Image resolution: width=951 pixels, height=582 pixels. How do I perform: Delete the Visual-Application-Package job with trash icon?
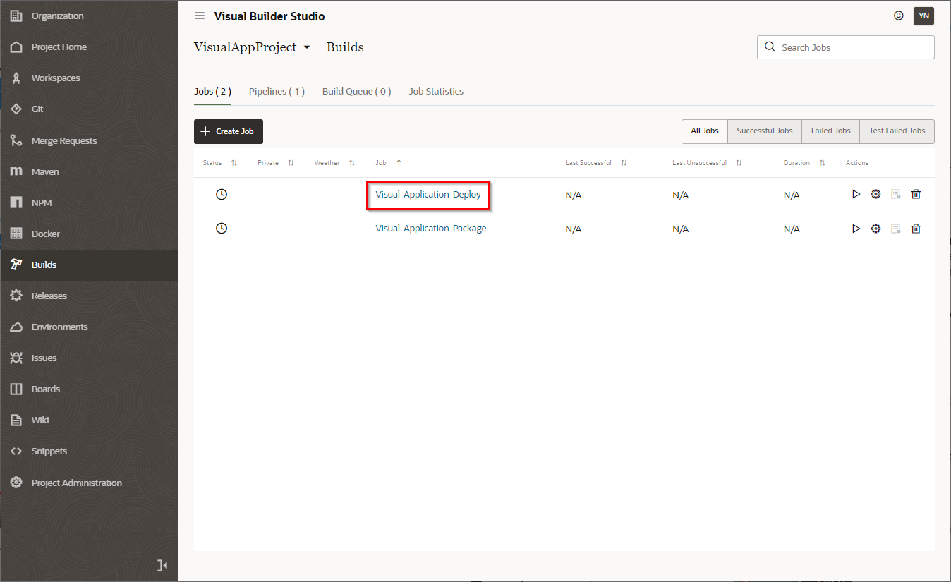point(916,229)
